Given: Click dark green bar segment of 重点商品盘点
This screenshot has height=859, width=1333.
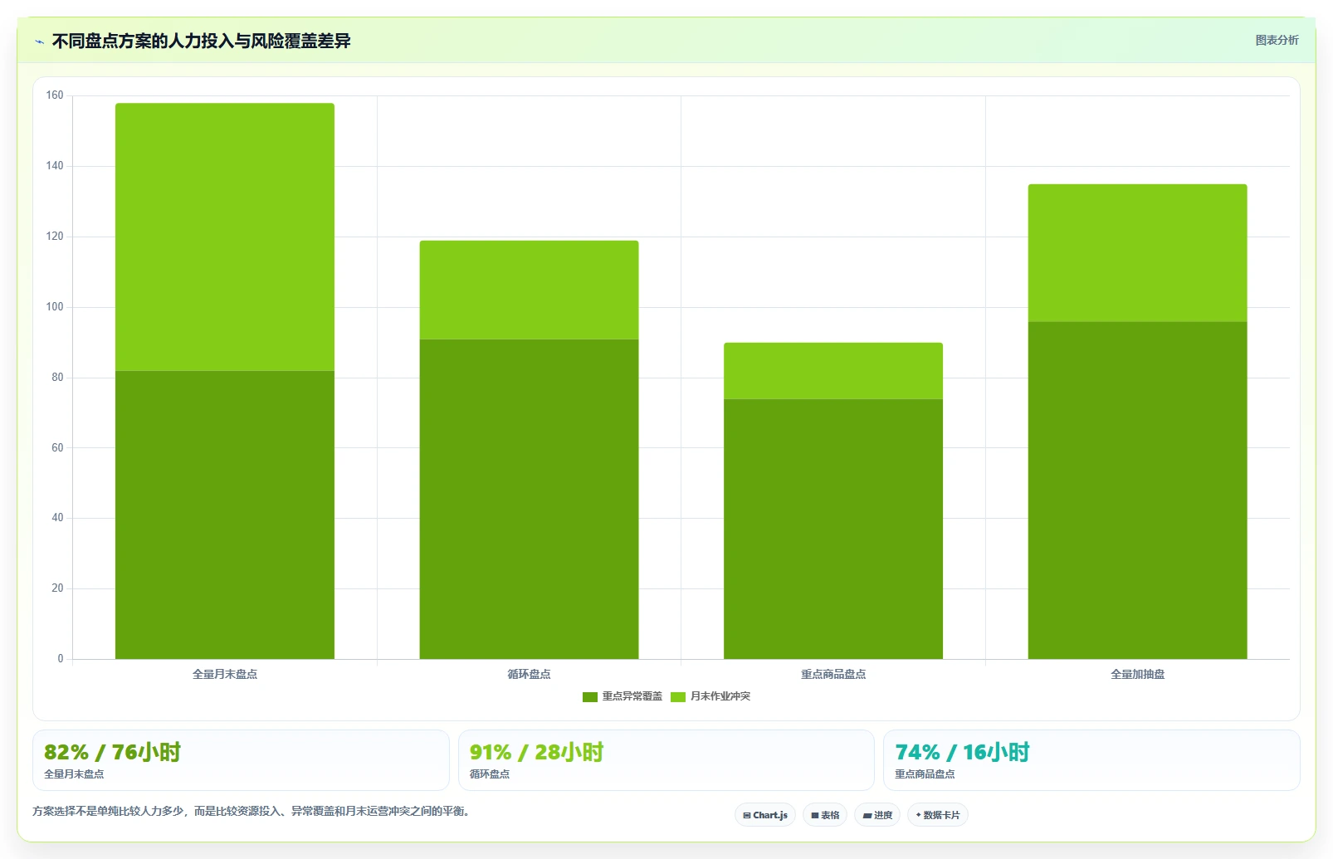Looking at the screenshot, I should click(x=833, y=529).
